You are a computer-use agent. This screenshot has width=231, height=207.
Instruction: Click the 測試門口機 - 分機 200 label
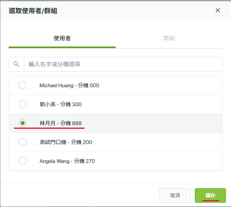pos(66,142)
